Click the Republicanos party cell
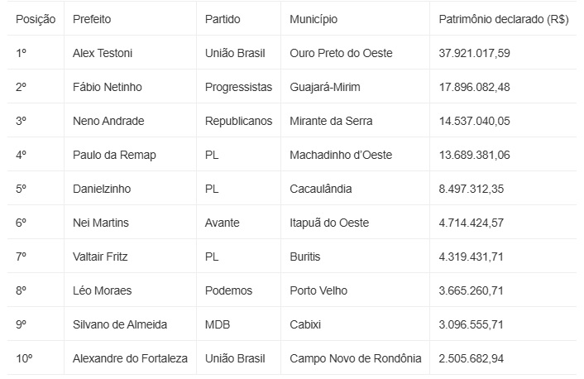 coord(238,121)
